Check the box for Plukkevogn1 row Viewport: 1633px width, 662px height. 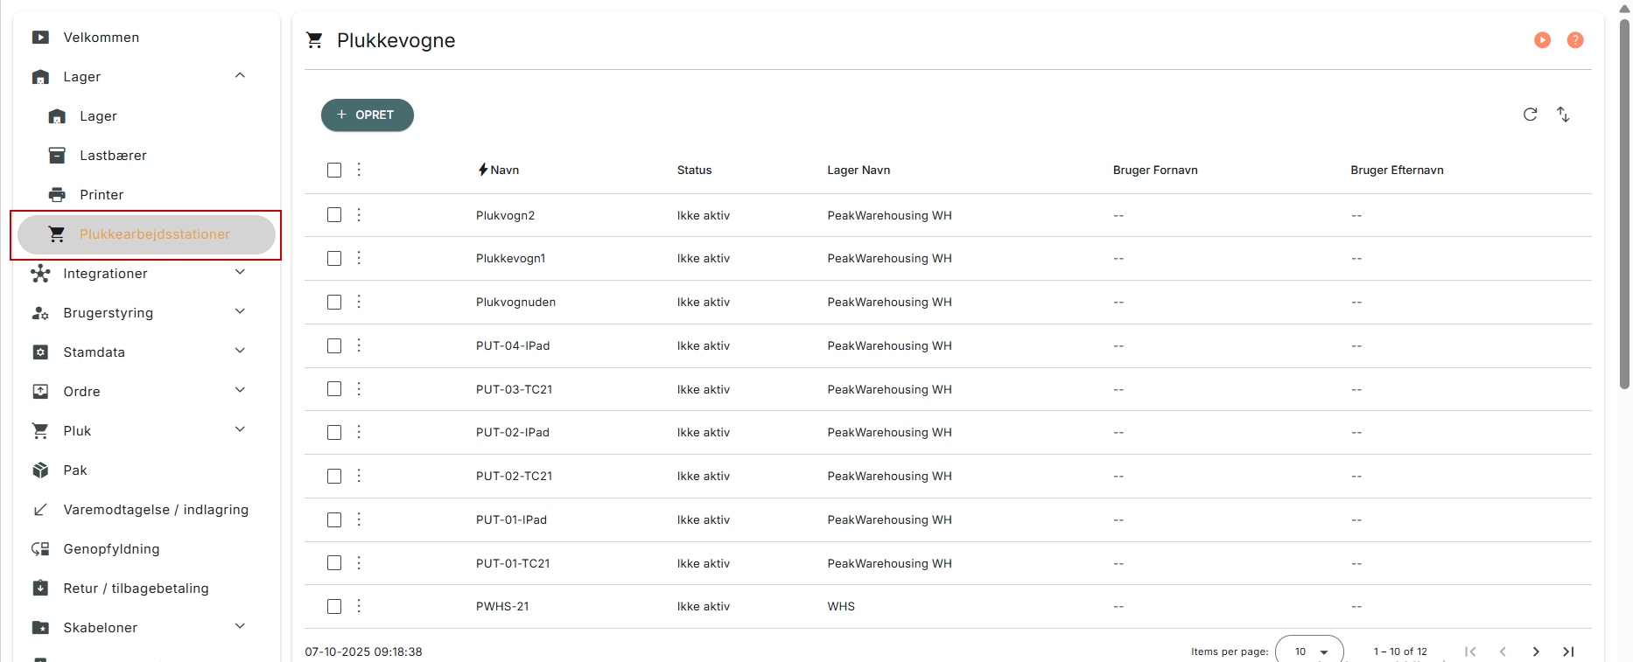[x=334, y=259]
